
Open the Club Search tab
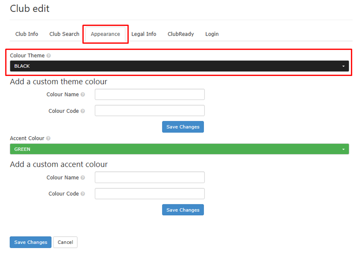pyautogui.click(x=64, y=34)
